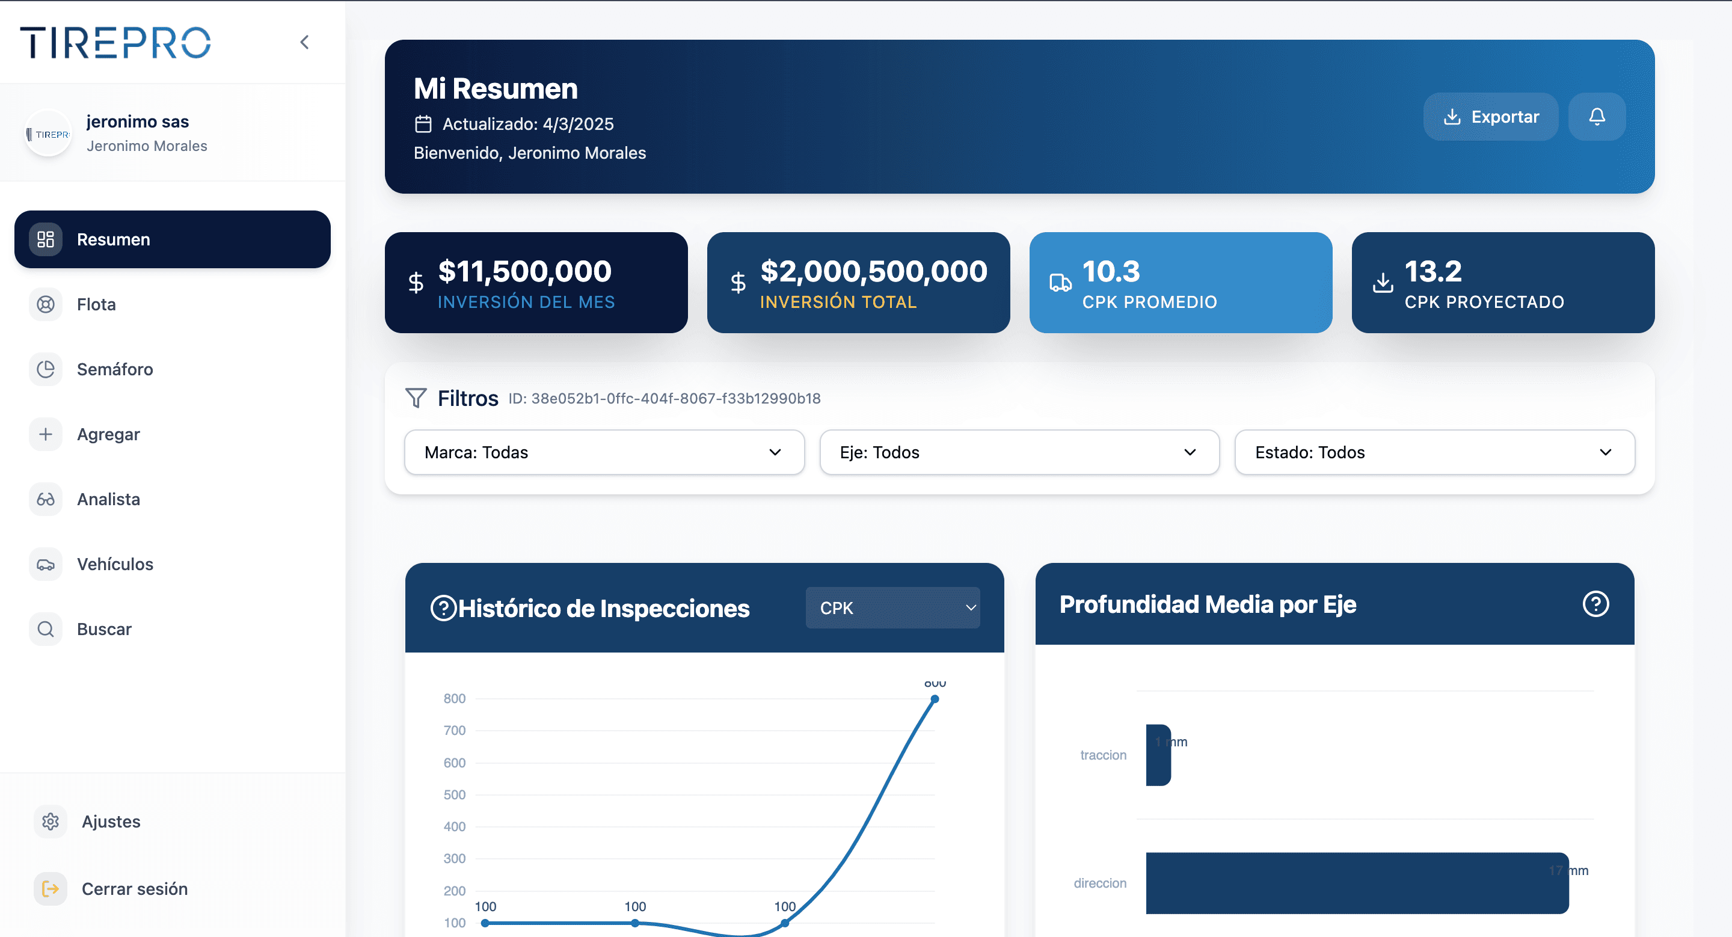Change the CPK chart metric selector
The width and height of the screenshot is (1732, 937).
click(892, 608)
